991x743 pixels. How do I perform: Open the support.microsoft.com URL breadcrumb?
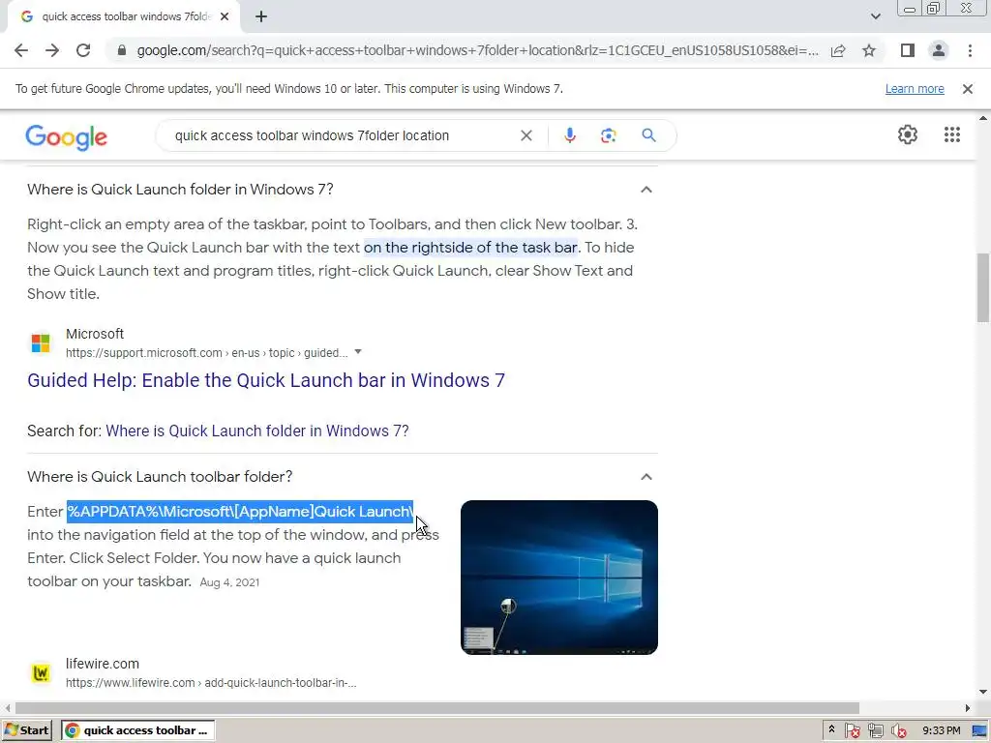pos(207,353)
